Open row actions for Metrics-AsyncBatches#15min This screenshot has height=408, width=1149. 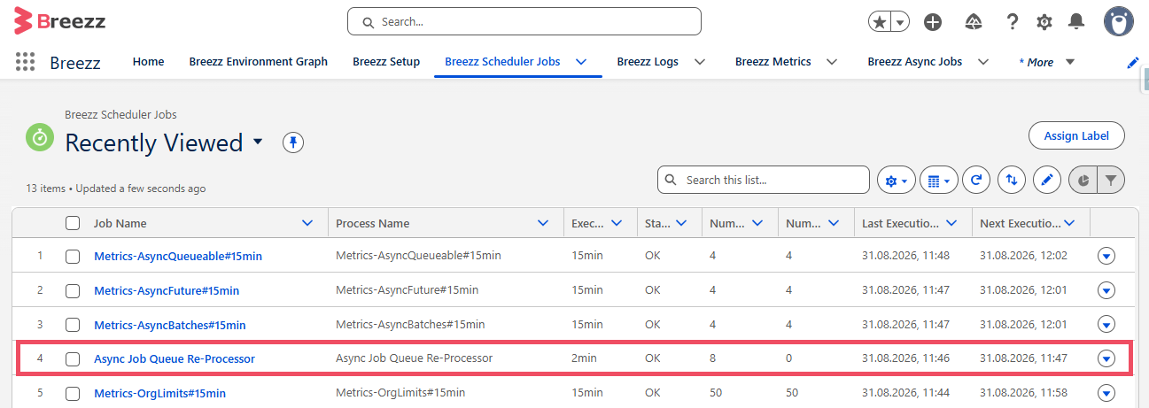tap(1106, 325)
